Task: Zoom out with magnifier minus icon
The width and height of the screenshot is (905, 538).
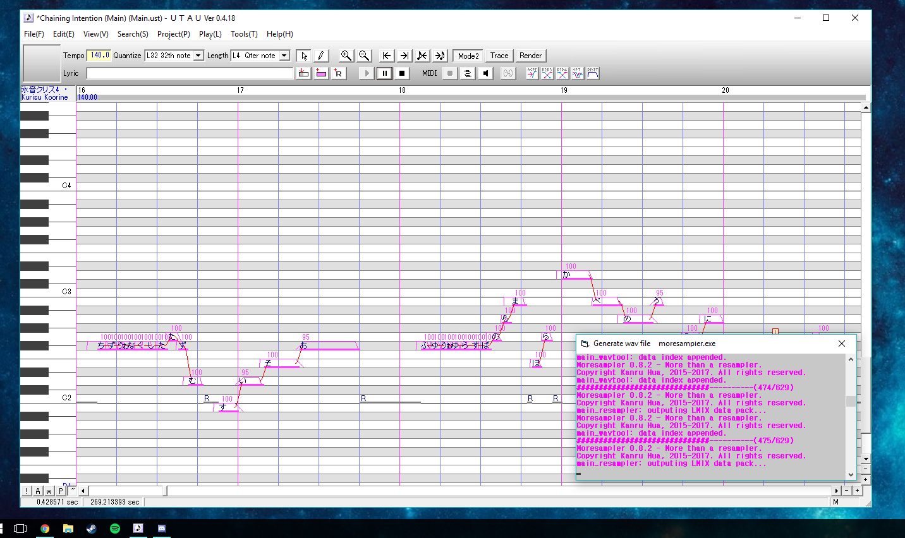Action: pos(363,56)
